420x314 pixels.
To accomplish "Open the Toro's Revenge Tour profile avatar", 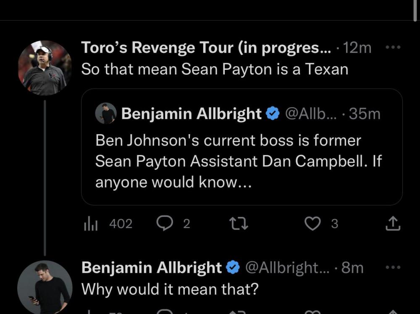I will pos(45,68).
